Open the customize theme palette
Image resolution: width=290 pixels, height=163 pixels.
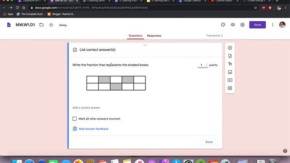pyautogui.click(x=223, y=25)
